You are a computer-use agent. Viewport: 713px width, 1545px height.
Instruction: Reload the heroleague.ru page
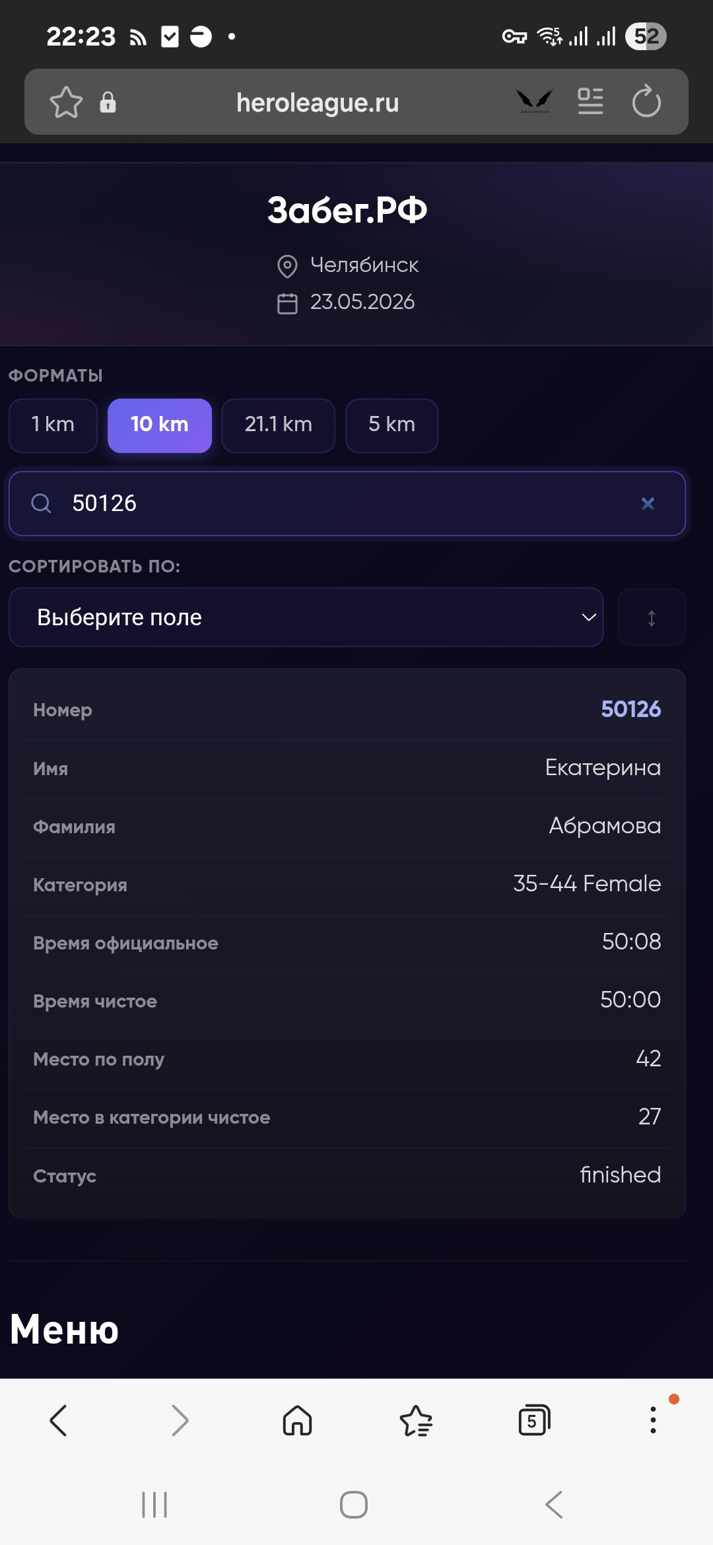coord(646,102)
